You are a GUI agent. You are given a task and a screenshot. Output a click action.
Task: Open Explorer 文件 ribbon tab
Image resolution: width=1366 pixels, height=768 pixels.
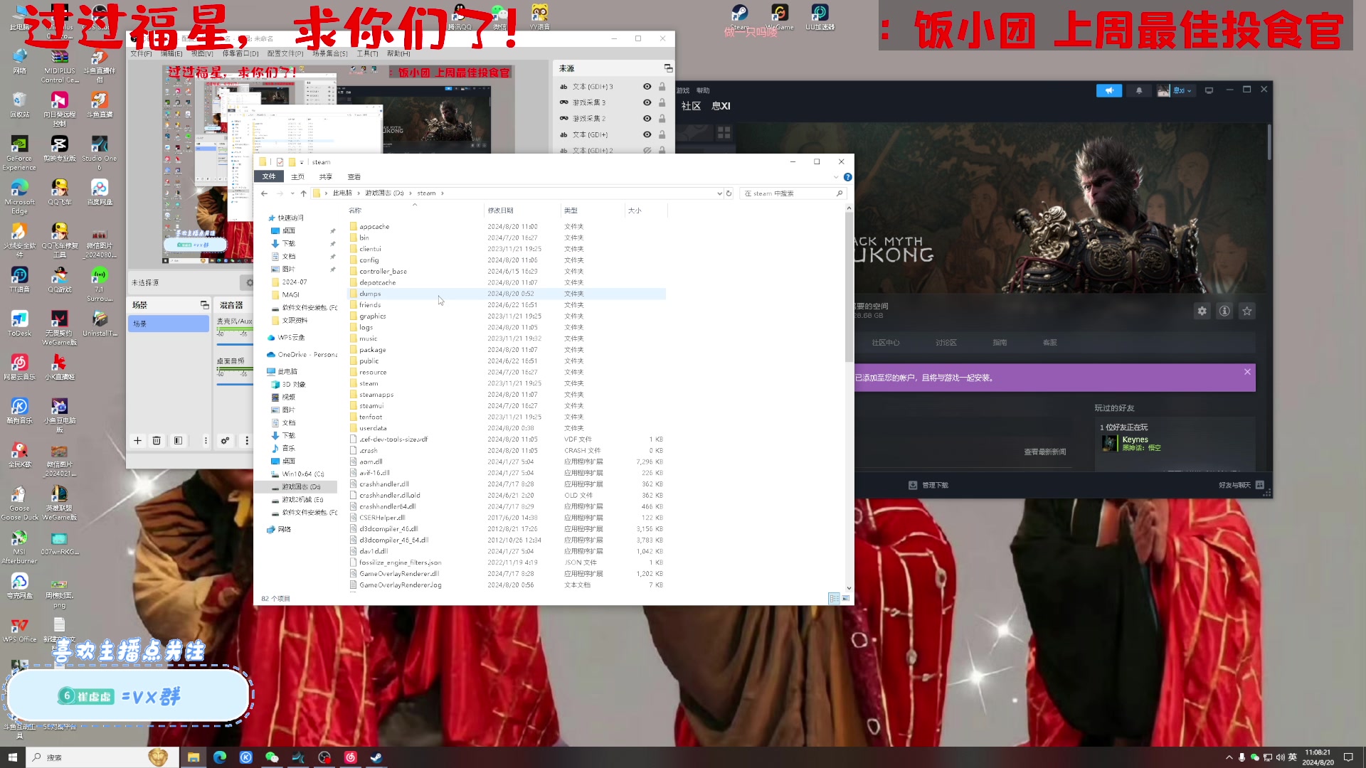click(269, 177)
